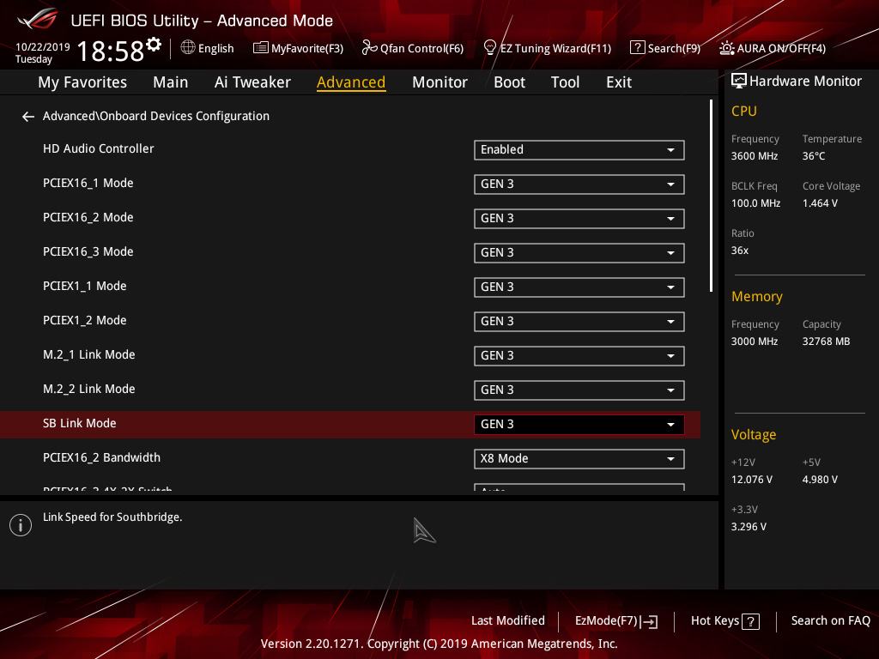Click the Version 2.20.1271 copyright text
Image resolution: width=879 pixels, height=659 pixels.
click(439, 644)
